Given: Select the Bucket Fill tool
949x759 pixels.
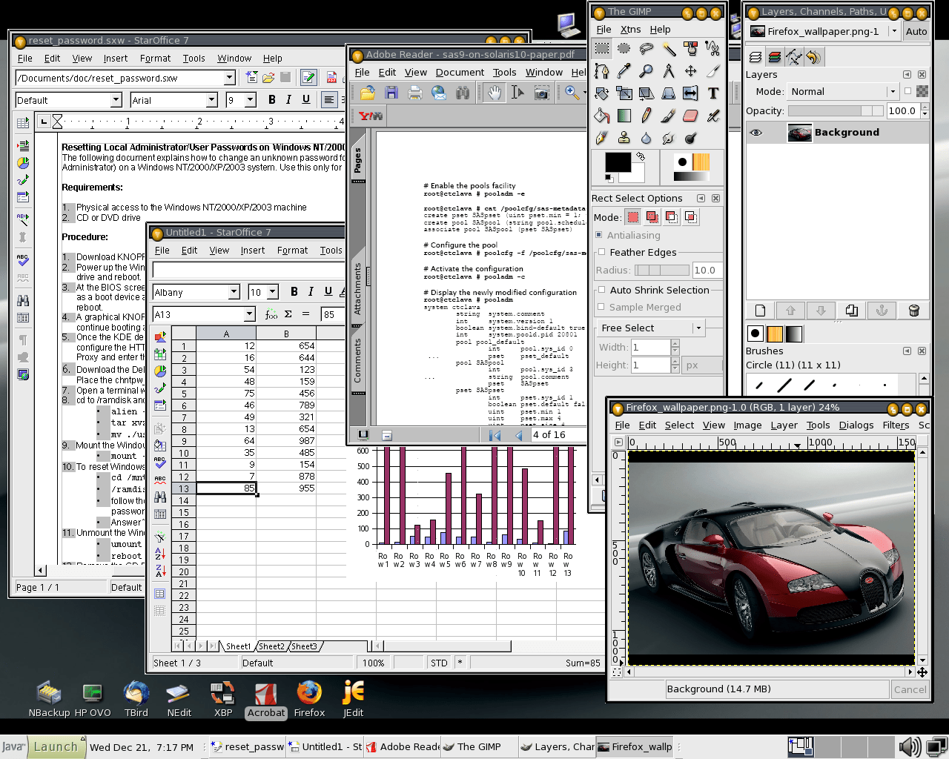Looking at the screenshot, I should (602, 116).
